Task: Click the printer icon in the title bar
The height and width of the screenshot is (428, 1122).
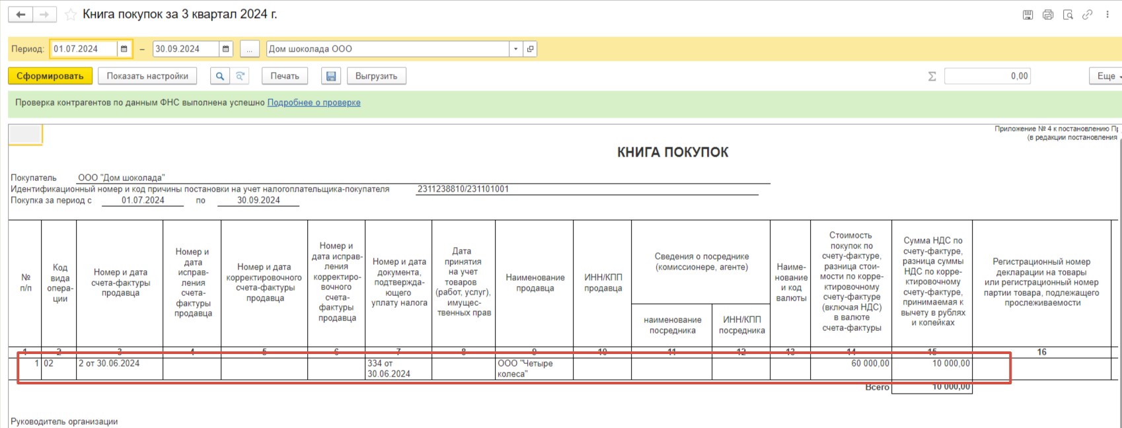Action: click(x=1048, y=15)
